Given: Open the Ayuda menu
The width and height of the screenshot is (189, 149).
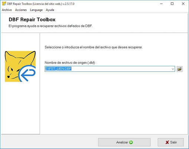Looking at the screenshot, I should point(50,10).
